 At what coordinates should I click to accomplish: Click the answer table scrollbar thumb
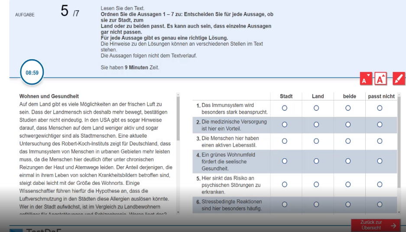coord(399,142)
